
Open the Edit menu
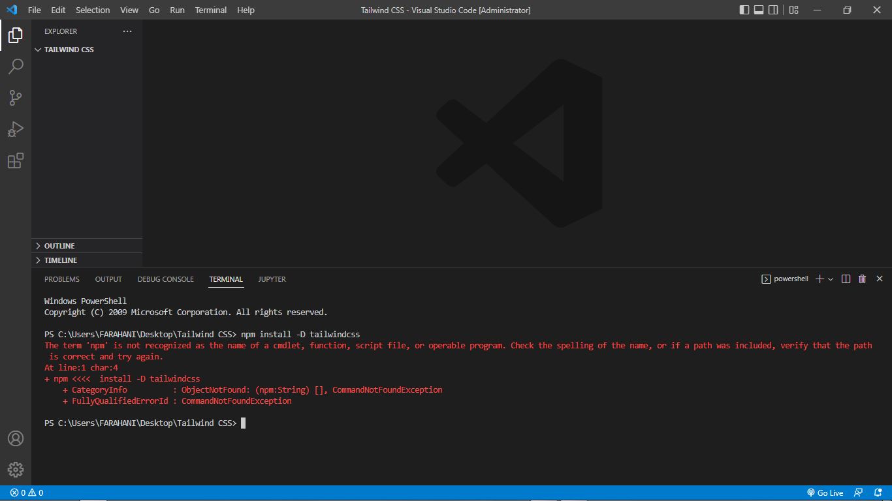pyautogui.click(x=58, y=10)
